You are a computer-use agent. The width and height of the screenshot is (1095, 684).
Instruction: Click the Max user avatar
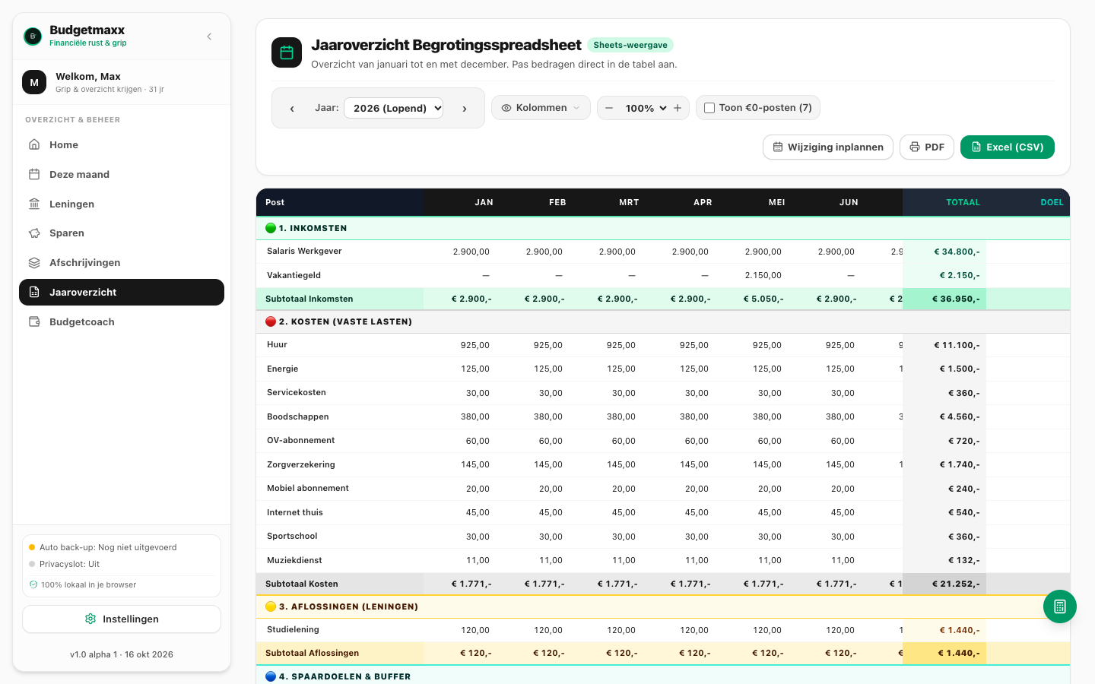(x=34, y=82)
